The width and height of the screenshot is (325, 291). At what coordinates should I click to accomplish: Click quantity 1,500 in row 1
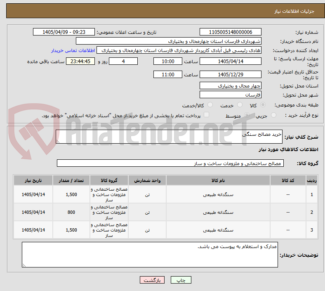(71, 194)
